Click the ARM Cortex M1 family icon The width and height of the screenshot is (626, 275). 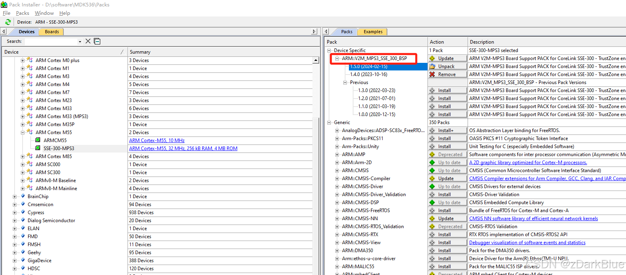tap(30, 68)
